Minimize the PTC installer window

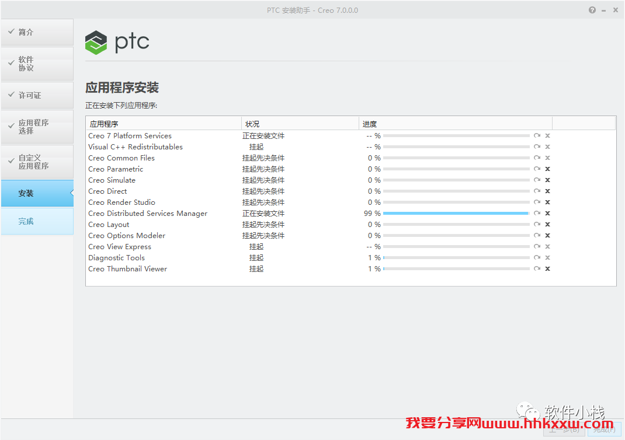tap(604, 11)
